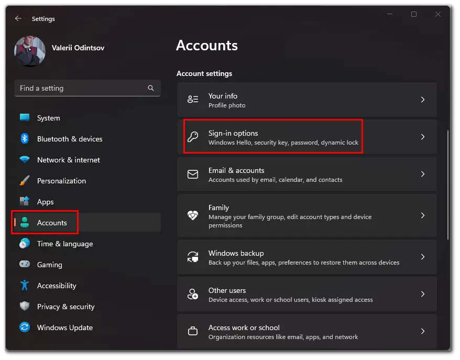Click the Accounts label in sidebar

point(52,223)
